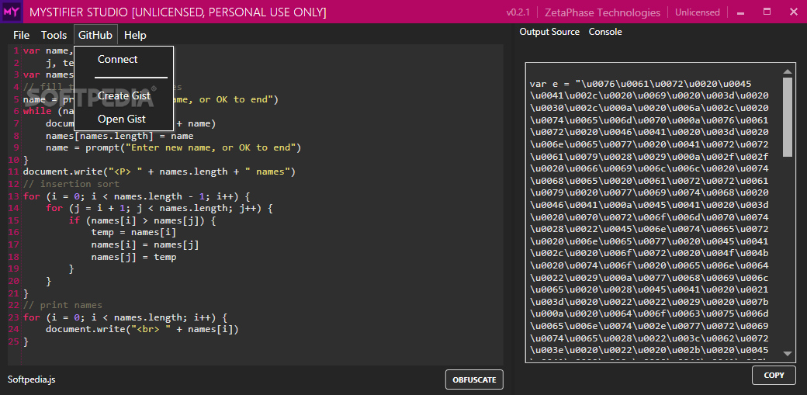Click the 'if (names[i] > names[j])' line
The image size is (807, 395).
tap(143, 220)
